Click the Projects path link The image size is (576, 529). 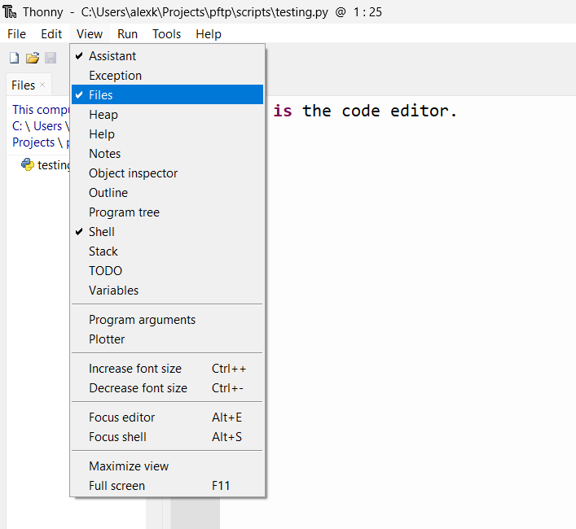(x=33, y=142)
